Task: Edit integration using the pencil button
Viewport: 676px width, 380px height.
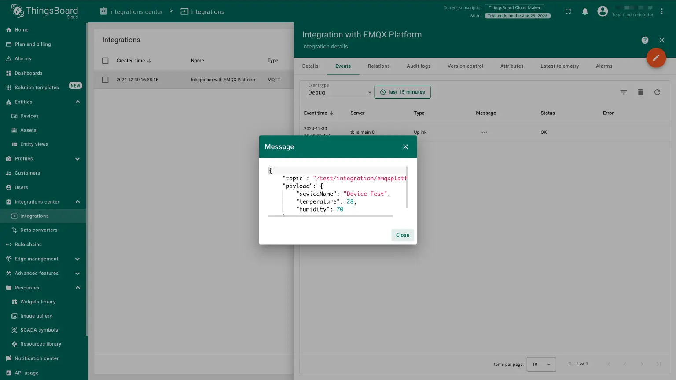Action: click(656, 58)
